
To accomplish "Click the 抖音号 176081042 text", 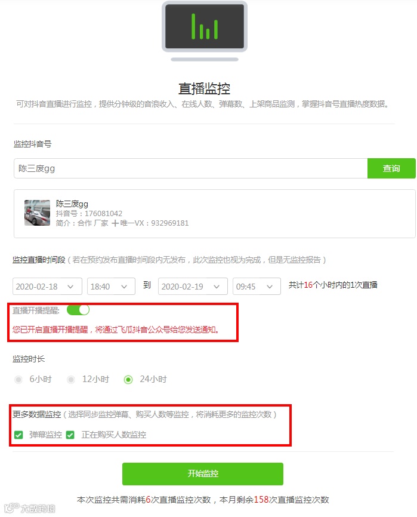I will [89, 213].
